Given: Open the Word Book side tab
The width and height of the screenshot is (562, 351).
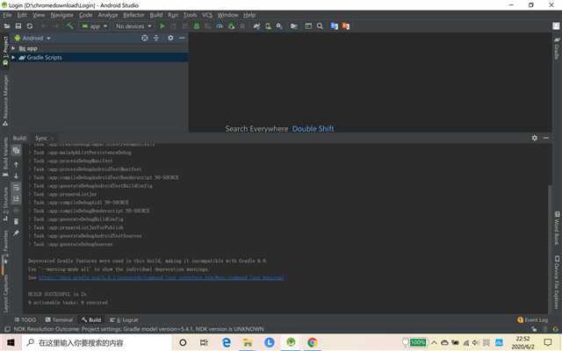Looking at the screenshot, I should 557,228.
